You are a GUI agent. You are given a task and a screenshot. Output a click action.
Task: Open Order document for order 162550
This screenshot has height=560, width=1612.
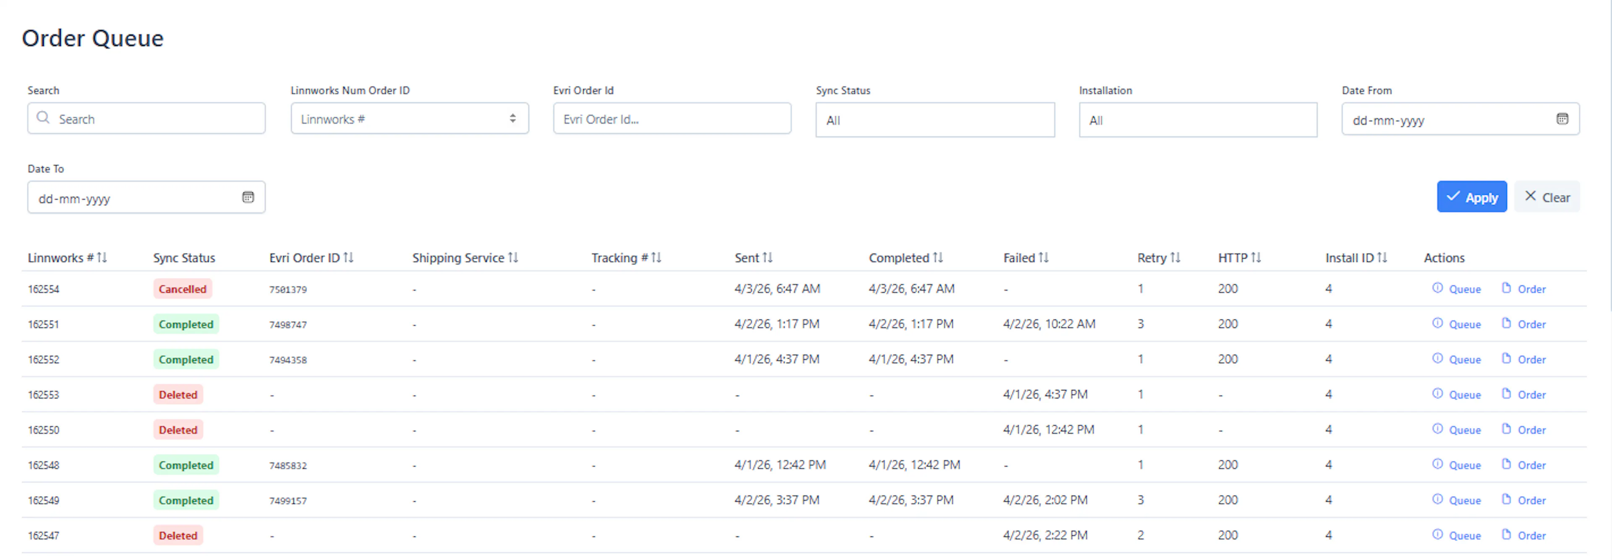coord(1524,430)
